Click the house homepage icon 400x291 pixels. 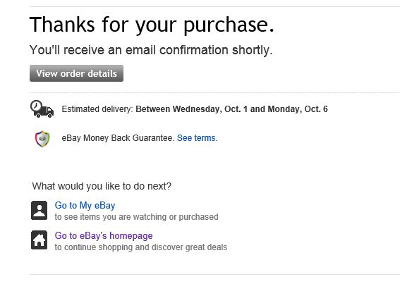click(x=39, y=240)
